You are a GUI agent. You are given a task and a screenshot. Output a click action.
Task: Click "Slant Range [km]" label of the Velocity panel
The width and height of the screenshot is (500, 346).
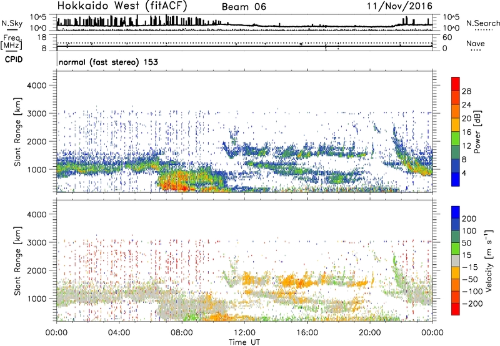(17, 261)
